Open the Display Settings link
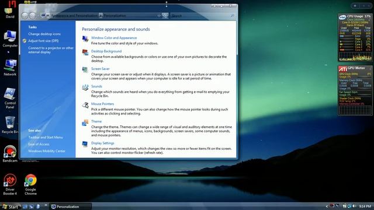 pyautogui.click(x=103, y=143)
